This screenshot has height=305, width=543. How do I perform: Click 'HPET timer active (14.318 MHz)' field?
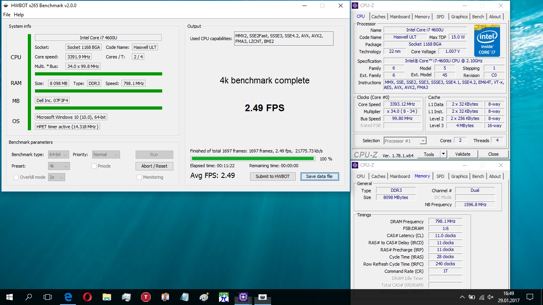pyautogui.click(x=67, y=127)
